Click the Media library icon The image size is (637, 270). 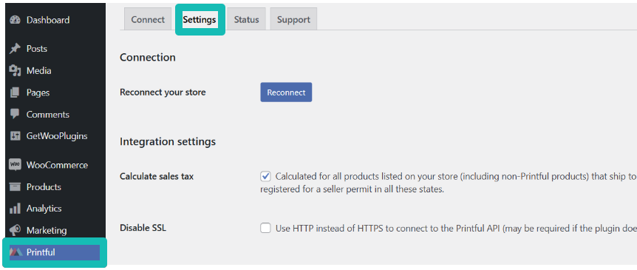(15, 71)
